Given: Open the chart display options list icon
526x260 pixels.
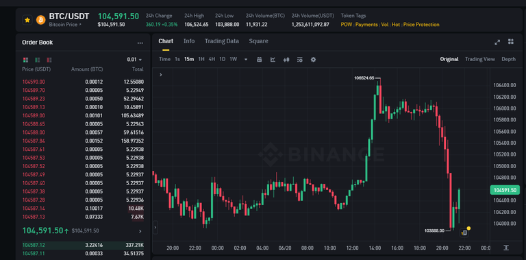Looking at the screenshot, I should coord(299,60).
